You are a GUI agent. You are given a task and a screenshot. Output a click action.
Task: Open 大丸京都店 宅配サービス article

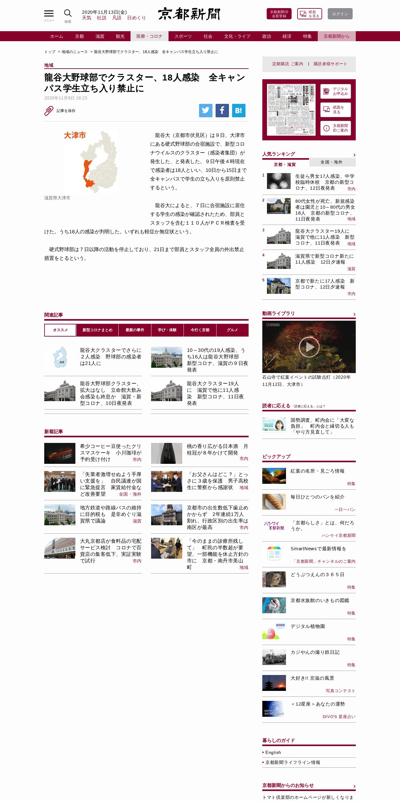tap(111, 551)
